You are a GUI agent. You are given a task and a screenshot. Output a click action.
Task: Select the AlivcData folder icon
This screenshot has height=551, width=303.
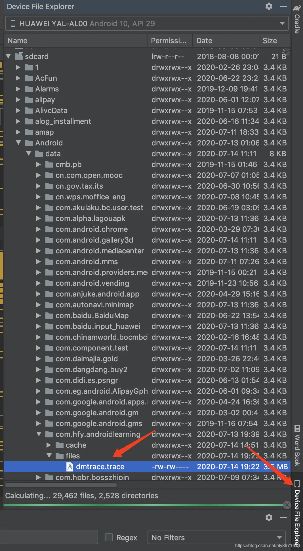point(29,110)
